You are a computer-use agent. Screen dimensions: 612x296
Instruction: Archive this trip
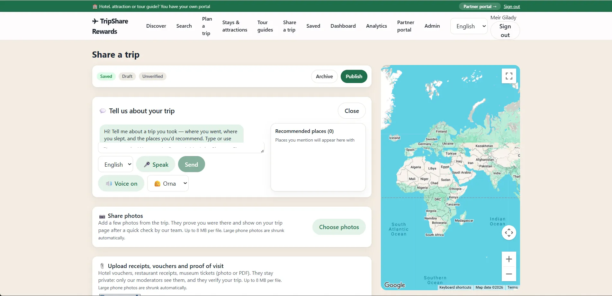324,76
